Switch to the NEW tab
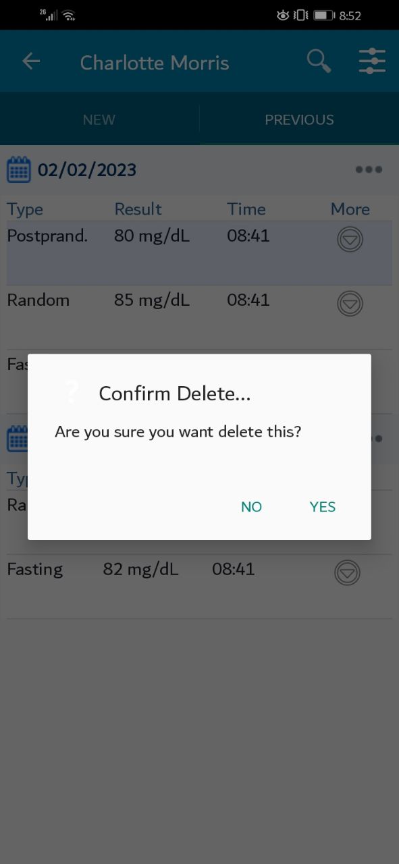Viewport: 399px width, 864px height. [x=99, y=119]
